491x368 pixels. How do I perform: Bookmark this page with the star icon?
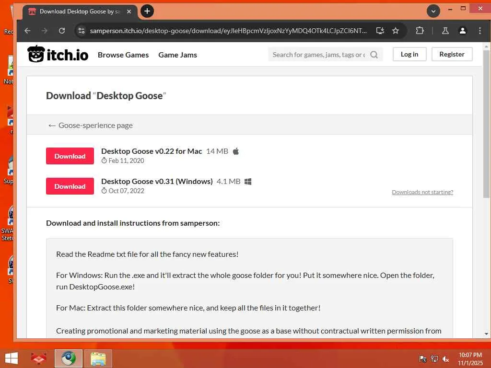pos(396,31)
